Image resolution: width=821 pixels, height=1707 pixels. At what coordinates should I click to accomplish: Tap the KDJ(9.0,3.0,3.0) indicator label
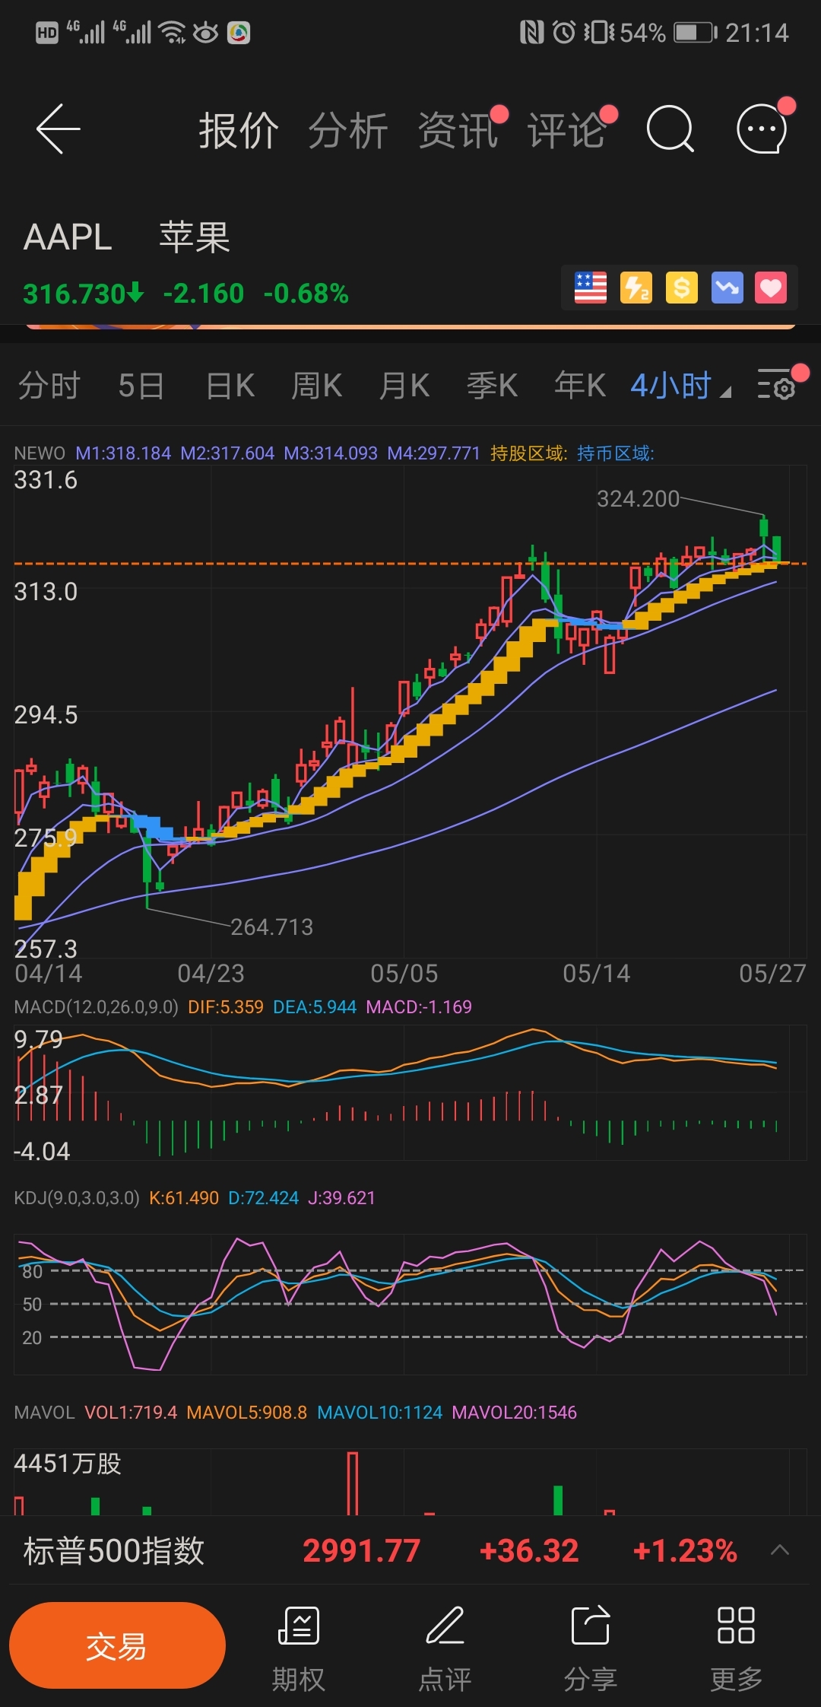pyautogui.click(x=77, y=1198)
